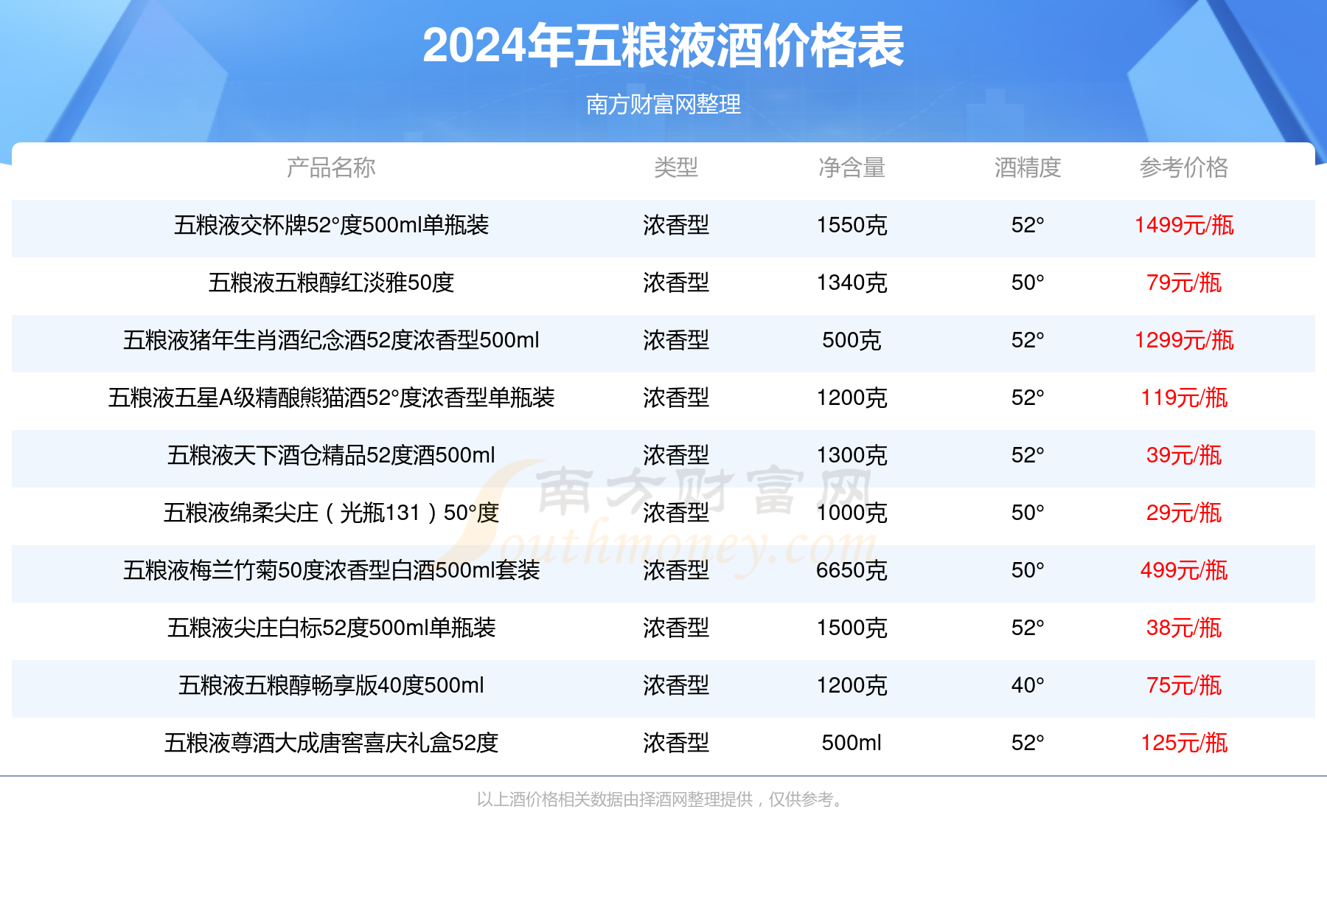This screenshot has width=1327, height=922.
Task: Click 浓香型 in the 交杯牌 row
Action: [x=676, y=225]
